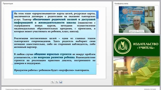Click the Издательство «Учитель» green banner
161x90 pixels.
(x=137, y=46)
